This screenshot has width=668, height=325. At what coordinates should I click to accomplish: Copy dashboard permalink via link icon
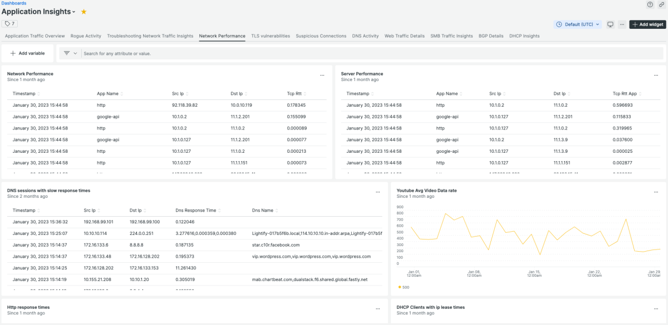click(661, 4)
